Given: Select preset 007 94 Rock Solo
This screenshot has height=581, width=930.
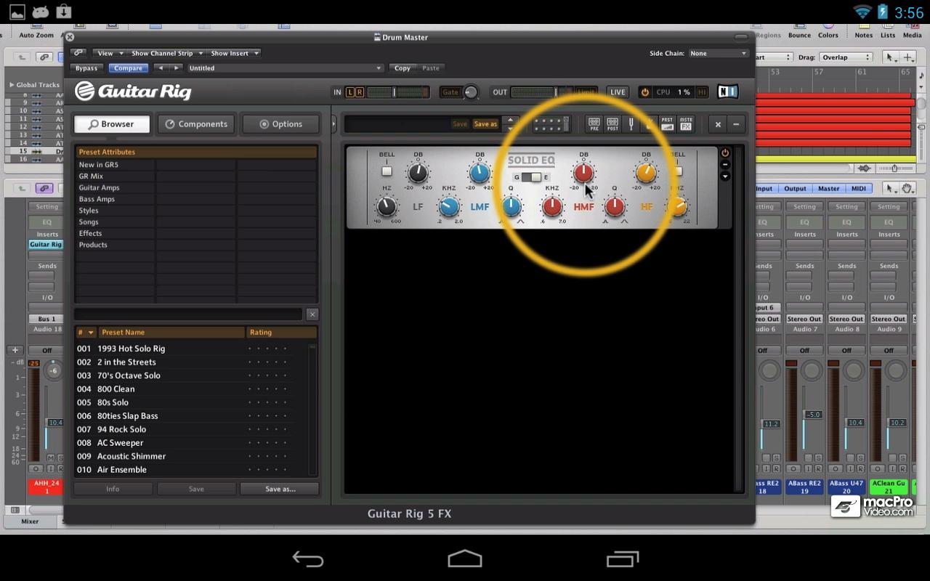Looking at the screenshot, I should coord(192,429).
